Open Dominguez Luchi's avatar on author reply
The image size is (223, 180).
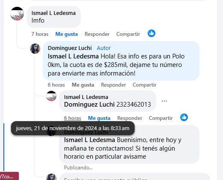pos(35,49)
